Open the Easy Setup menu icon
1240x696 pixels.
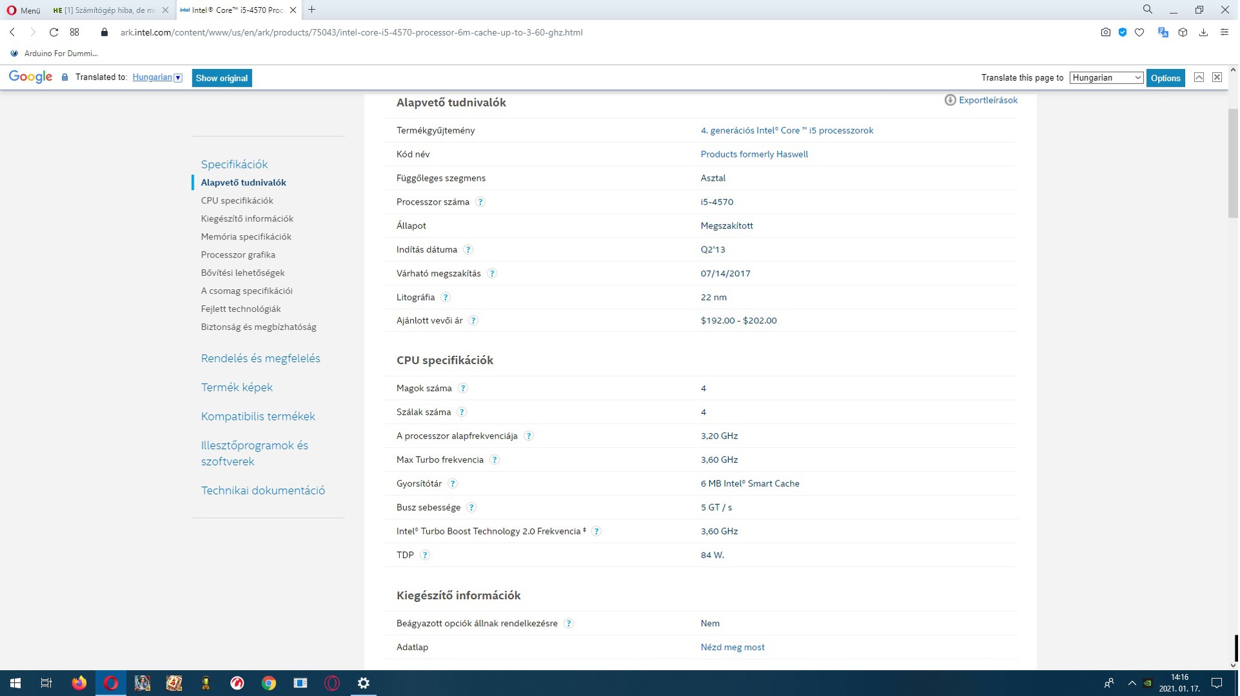1224,32
